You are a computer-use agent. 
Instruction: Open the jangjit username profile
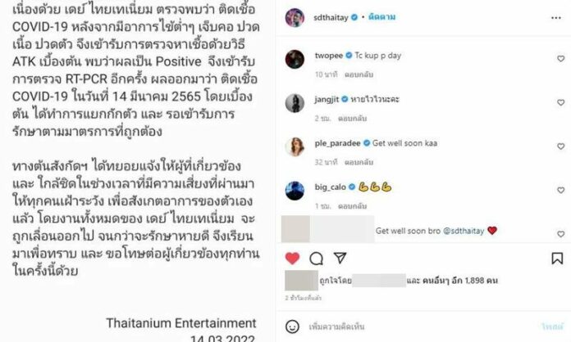coord(327,99)
